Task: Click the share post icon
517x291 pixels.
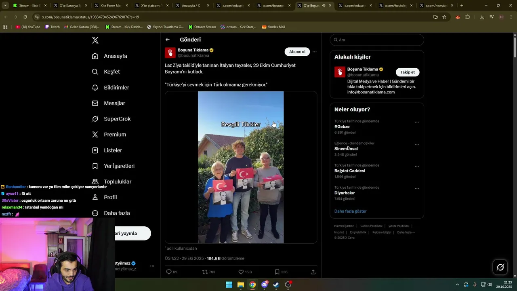Action: tap(313, 272)
